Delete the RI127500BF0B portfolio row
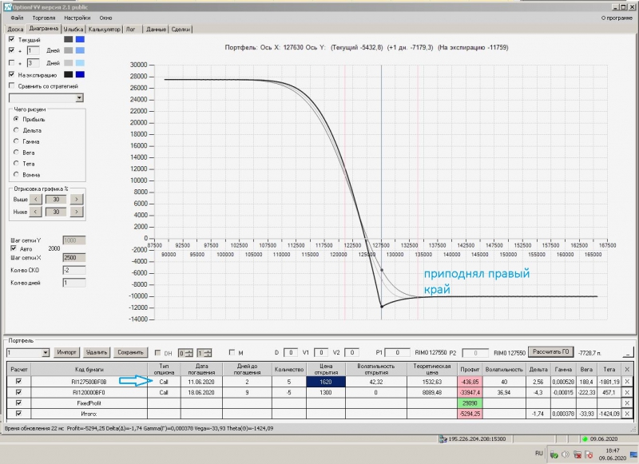 click(627, 382)
